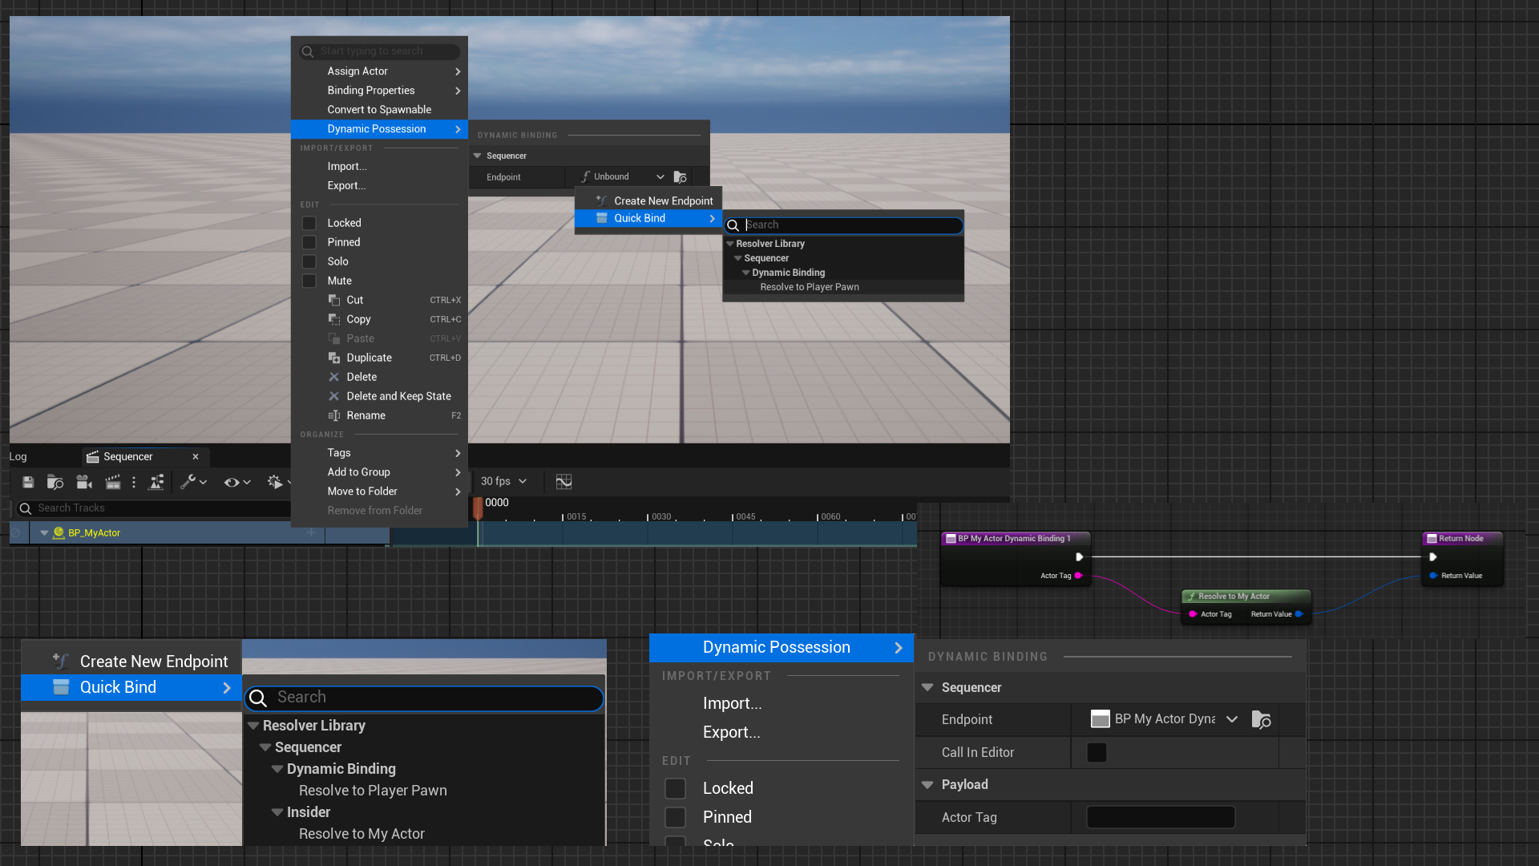Open the 30 fps frame rate dropdown
This screenshot has height=866, width=1539.
pos(503,481)
